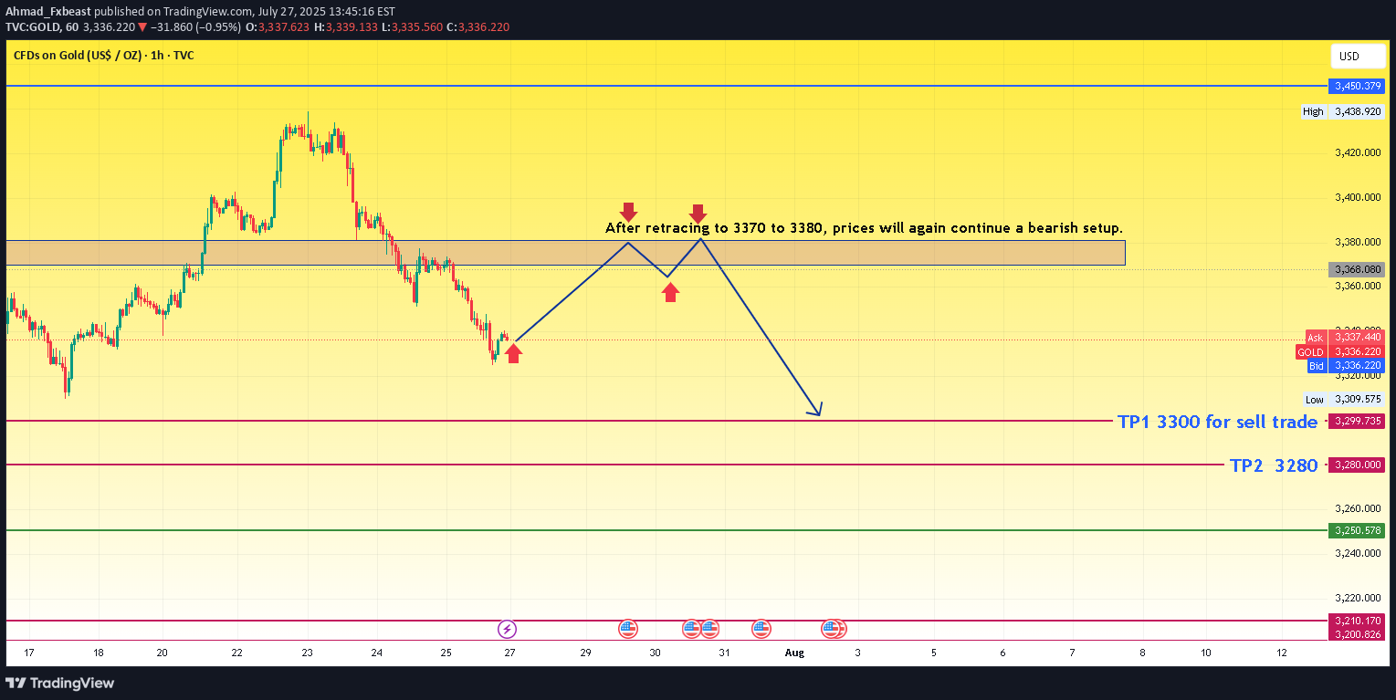Select the TP2 3280 label
The image size is (1396, 700).
point(1274,465)
